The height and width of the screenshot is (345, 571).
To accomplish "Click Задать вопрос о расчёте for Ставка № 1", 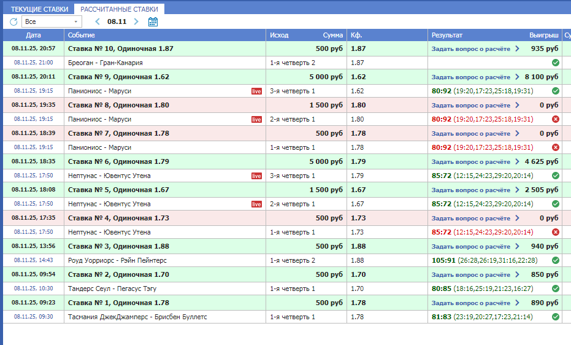I will (470, 303).
